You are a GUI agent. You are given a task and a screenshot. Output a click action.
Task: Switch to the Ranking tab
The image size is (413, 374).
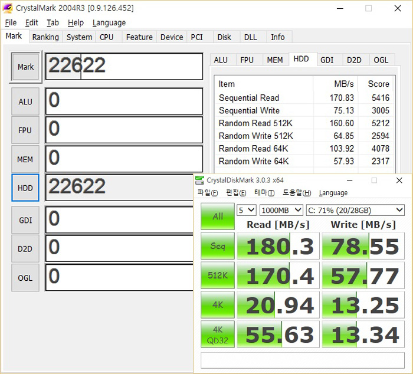(x=45, y=37)
